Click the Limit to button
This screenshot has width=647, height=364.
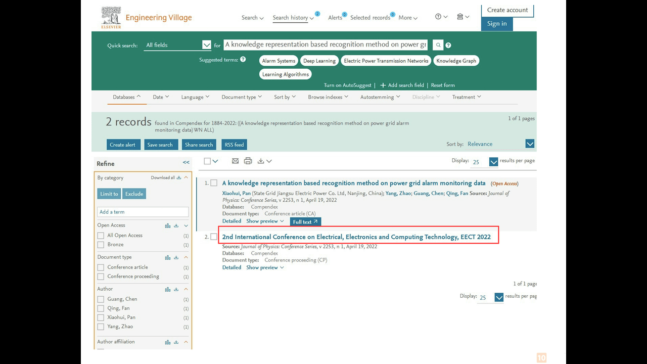coord(109,194)
